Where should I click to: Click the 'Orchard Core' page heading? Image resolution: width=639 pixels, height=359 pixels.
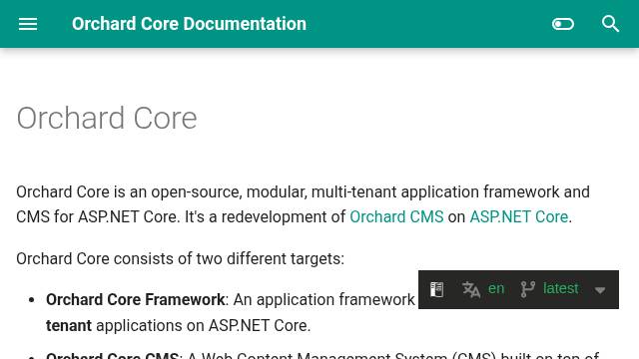pyautogui.click(x=107, y=119)
